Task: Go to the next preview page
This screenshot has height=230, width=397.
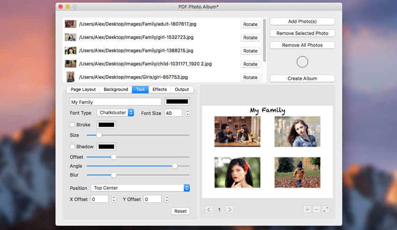Action: [x=229, y=210]
